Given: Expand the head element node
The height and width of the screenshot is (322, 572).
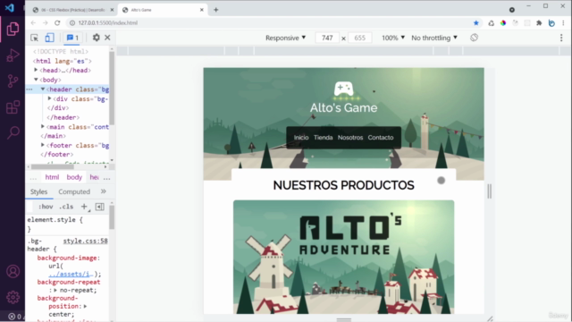Looking at the screenshot, I should (x=36, y=70).
